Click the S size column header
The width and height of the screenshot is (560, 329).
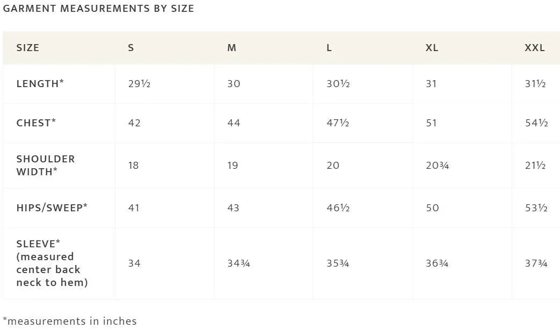[x=130, y=47]
